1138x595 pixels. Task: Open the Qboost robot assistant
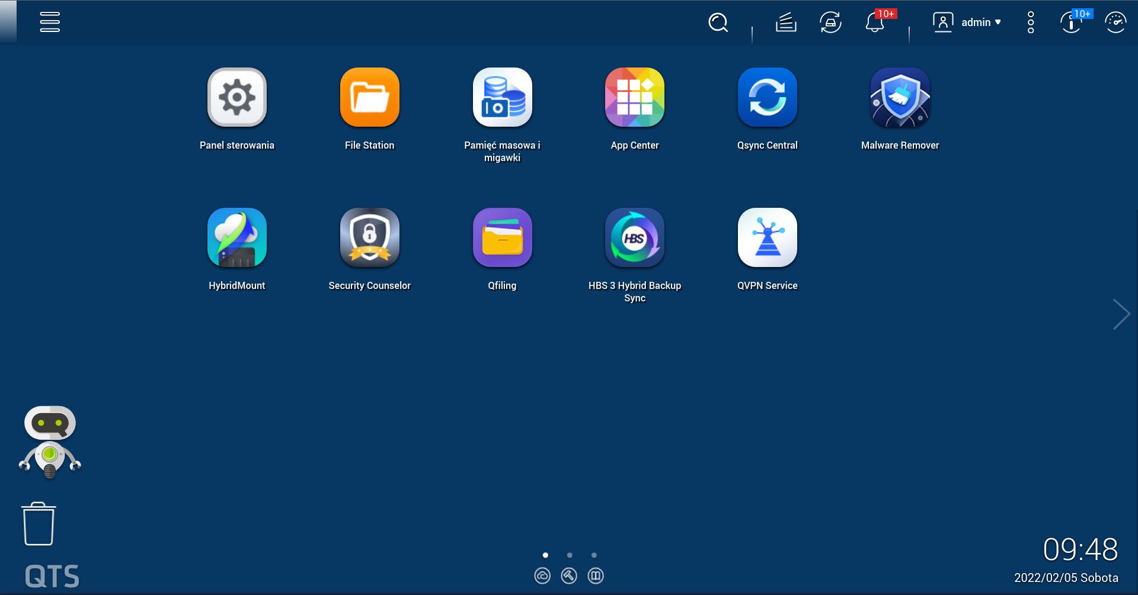pos(50,442)
